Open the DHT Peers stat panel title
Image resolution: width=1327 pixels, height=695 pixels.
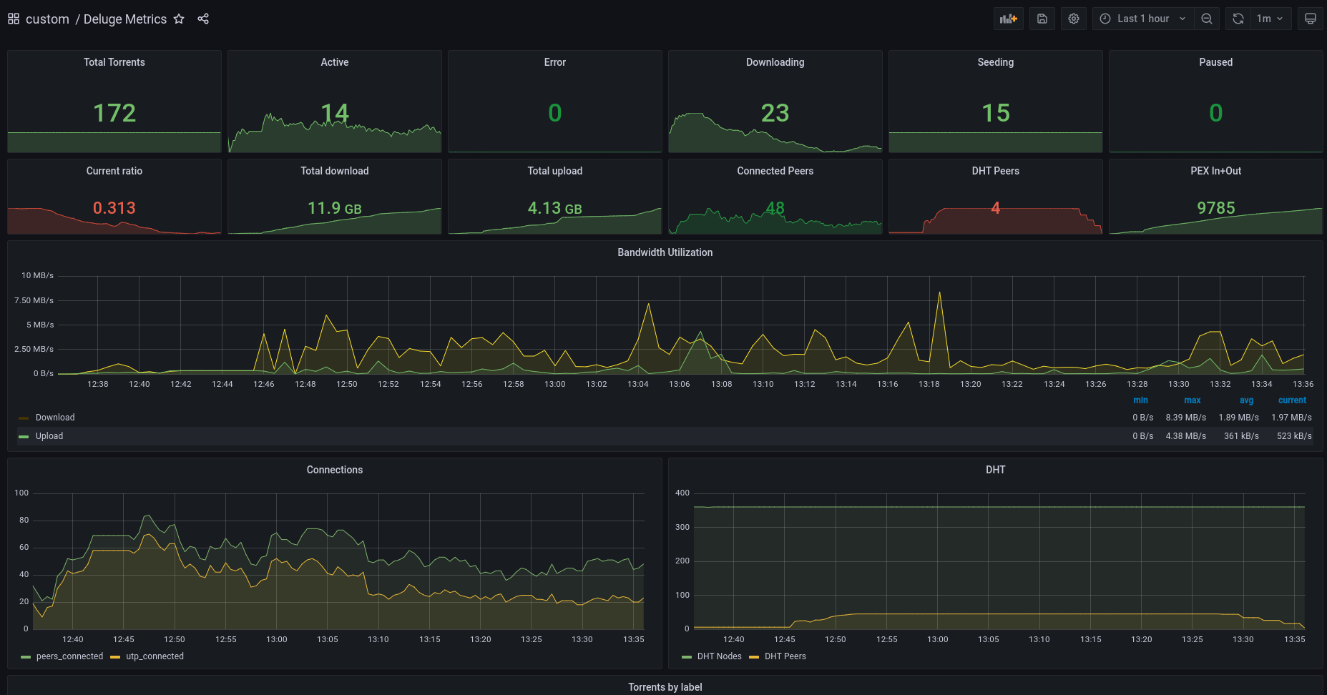(996, 171)
